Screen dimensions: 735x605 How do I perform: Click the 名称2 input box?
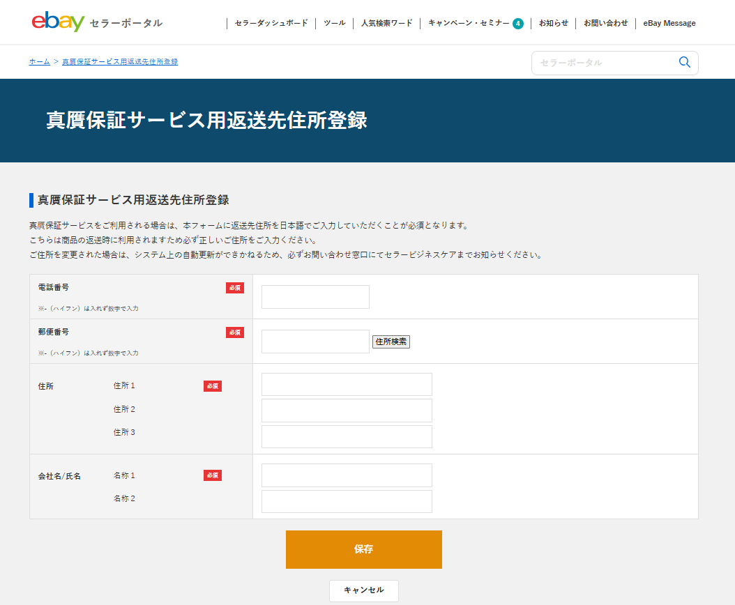[x=346, y=500]
